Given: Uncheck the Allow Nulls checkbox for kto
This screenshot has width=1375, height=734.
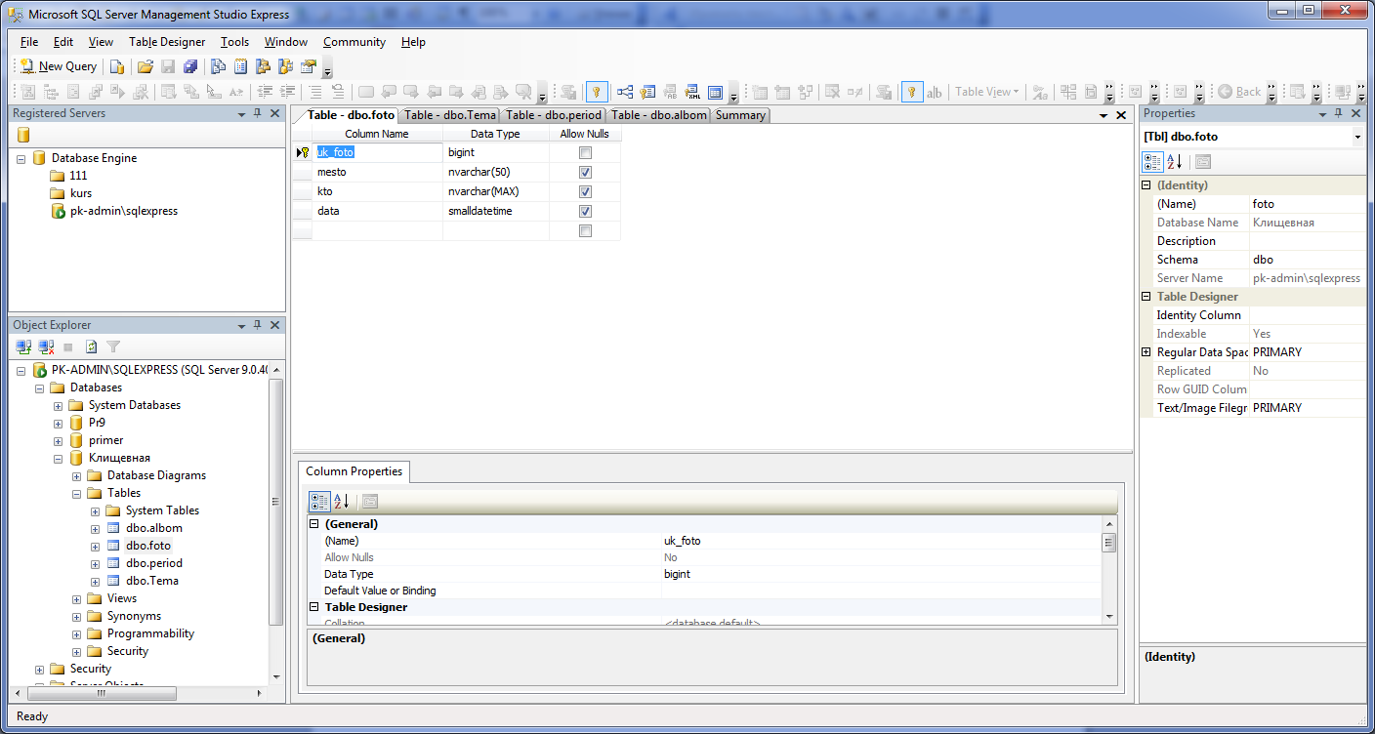Looking at the screenshot, I should click(x=585, y=192).
